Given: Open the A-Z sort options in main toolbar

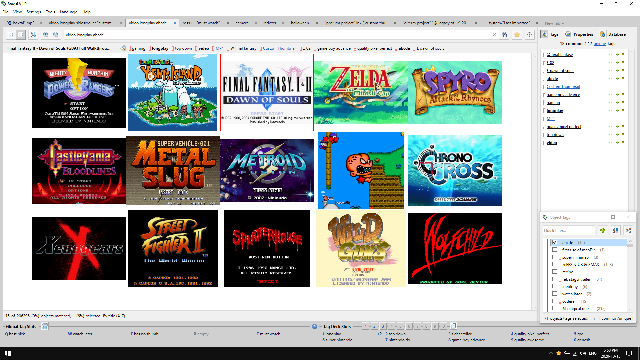Looking at the screenshot, I should coord(33,35).
